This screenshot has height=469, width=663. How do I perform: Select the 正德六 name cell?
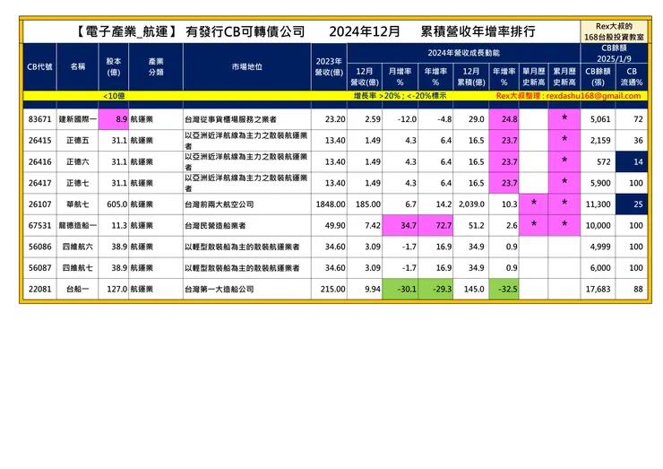click(77, 161)
